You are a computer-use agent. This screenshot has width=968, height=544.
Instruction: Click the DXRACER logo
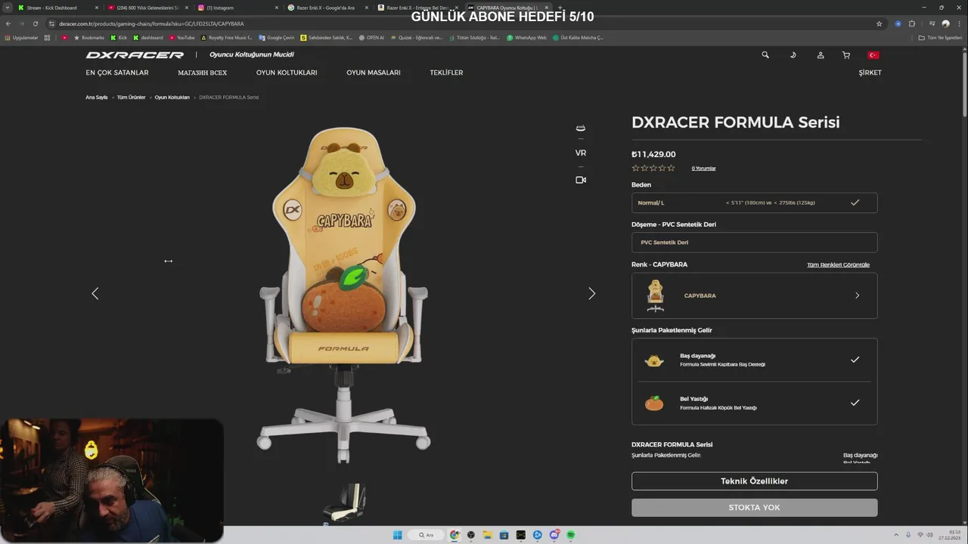tap(135, 55)
